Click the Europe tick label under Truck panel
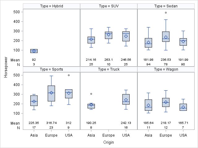Viewport: 198px width, 148px height. click(109, 135)
